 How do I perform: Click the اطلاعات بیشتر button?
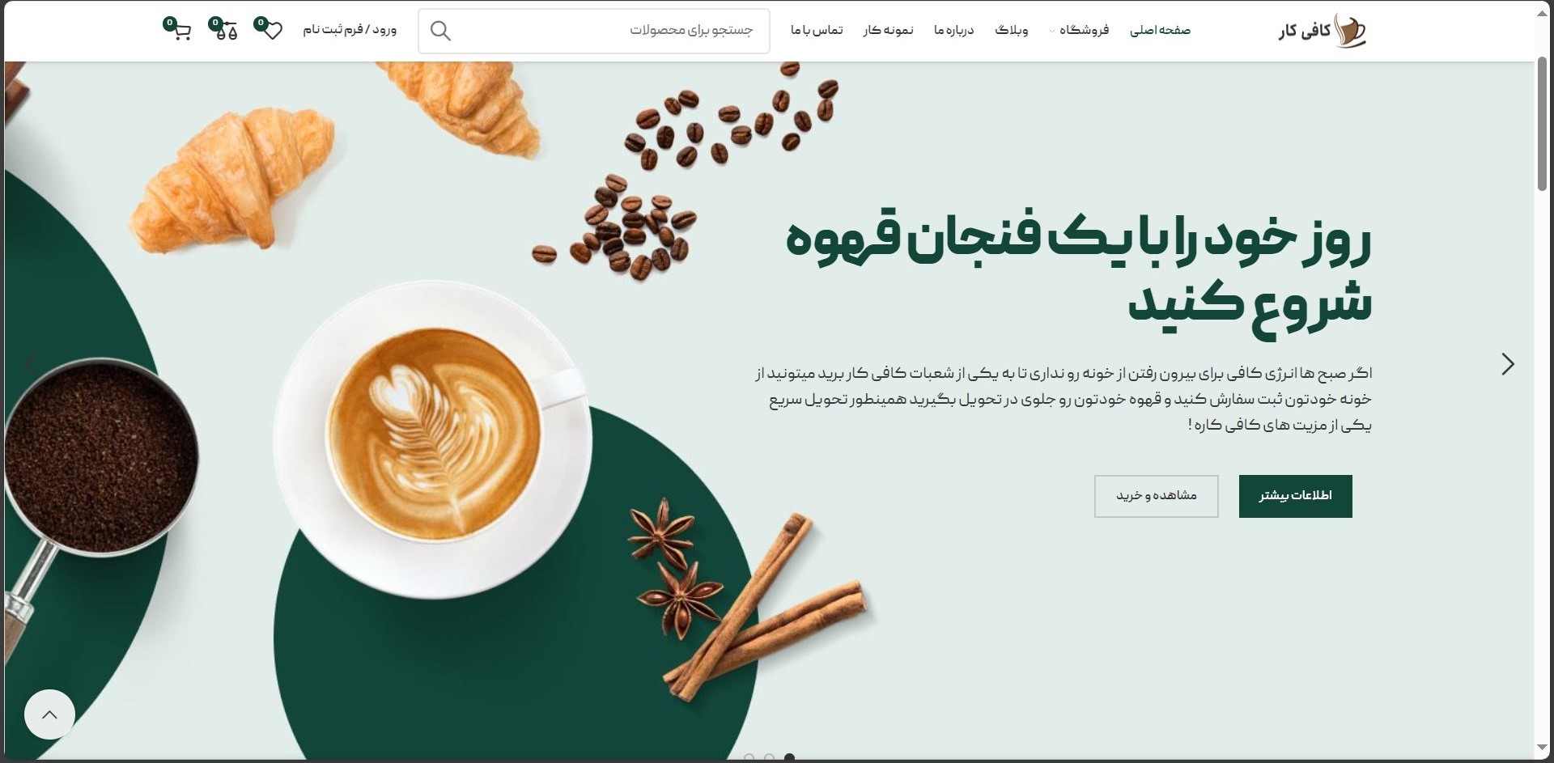[1295, 496]
